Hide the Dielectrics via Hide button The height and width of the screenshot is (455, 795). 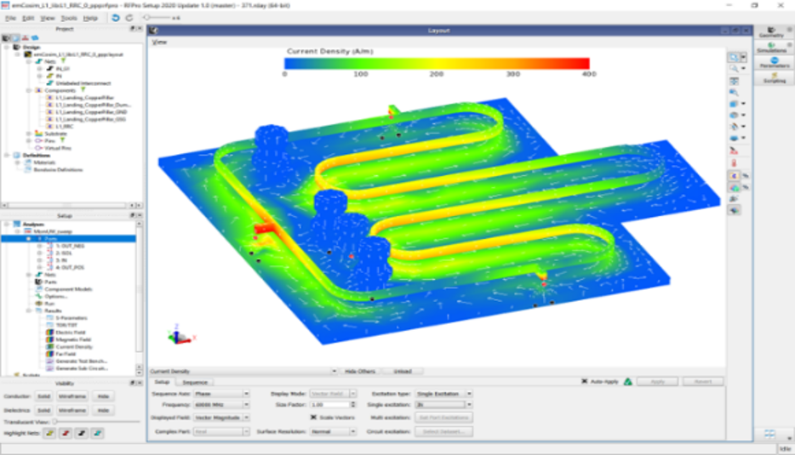104,411
